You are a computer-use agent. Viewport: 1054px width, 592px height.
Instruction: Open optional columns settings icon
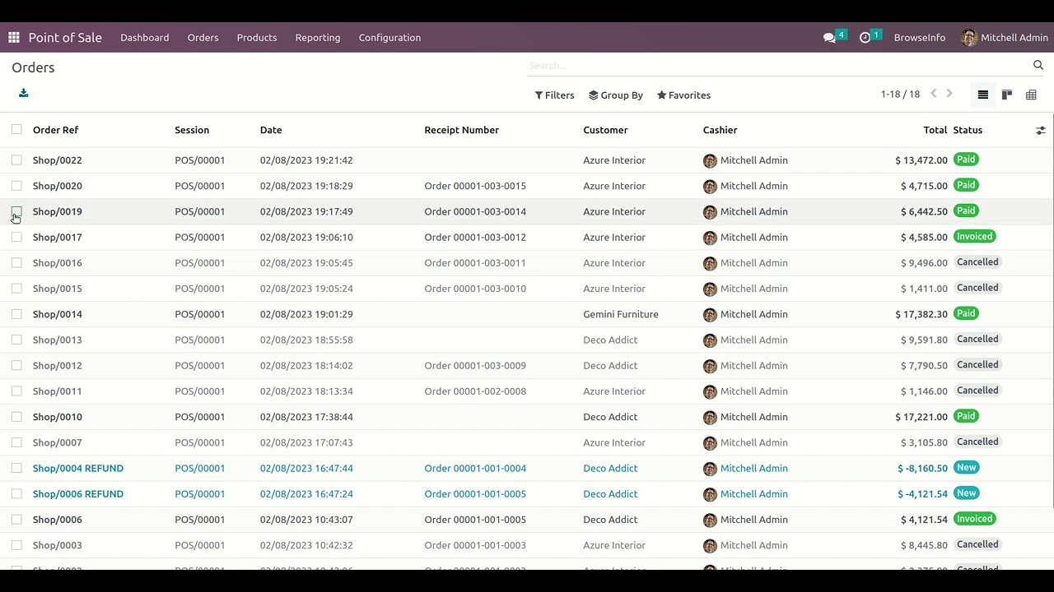point(1041,130)
